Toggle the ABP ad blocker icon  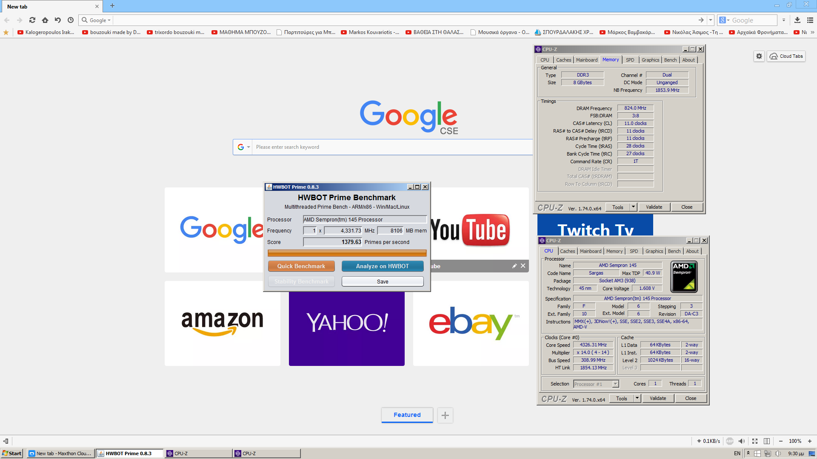coord(730,441)
